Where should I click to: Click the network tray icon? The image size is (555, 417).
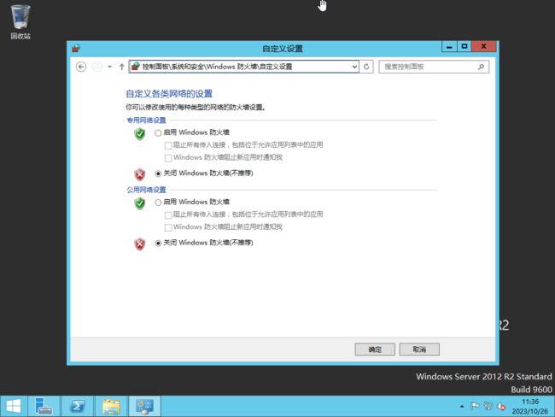click(x=488, y=406)
